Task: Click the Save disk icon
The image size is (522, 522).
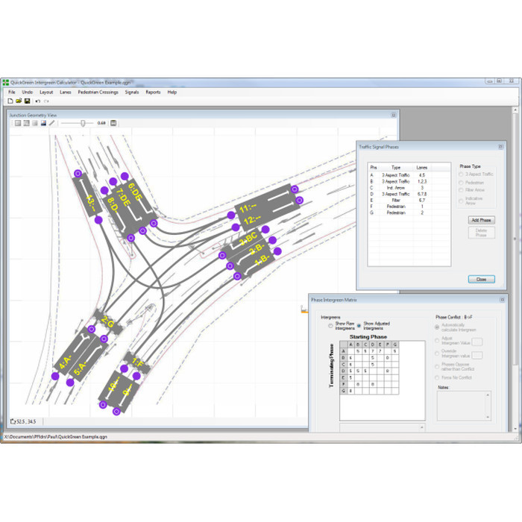Action: 27,101
